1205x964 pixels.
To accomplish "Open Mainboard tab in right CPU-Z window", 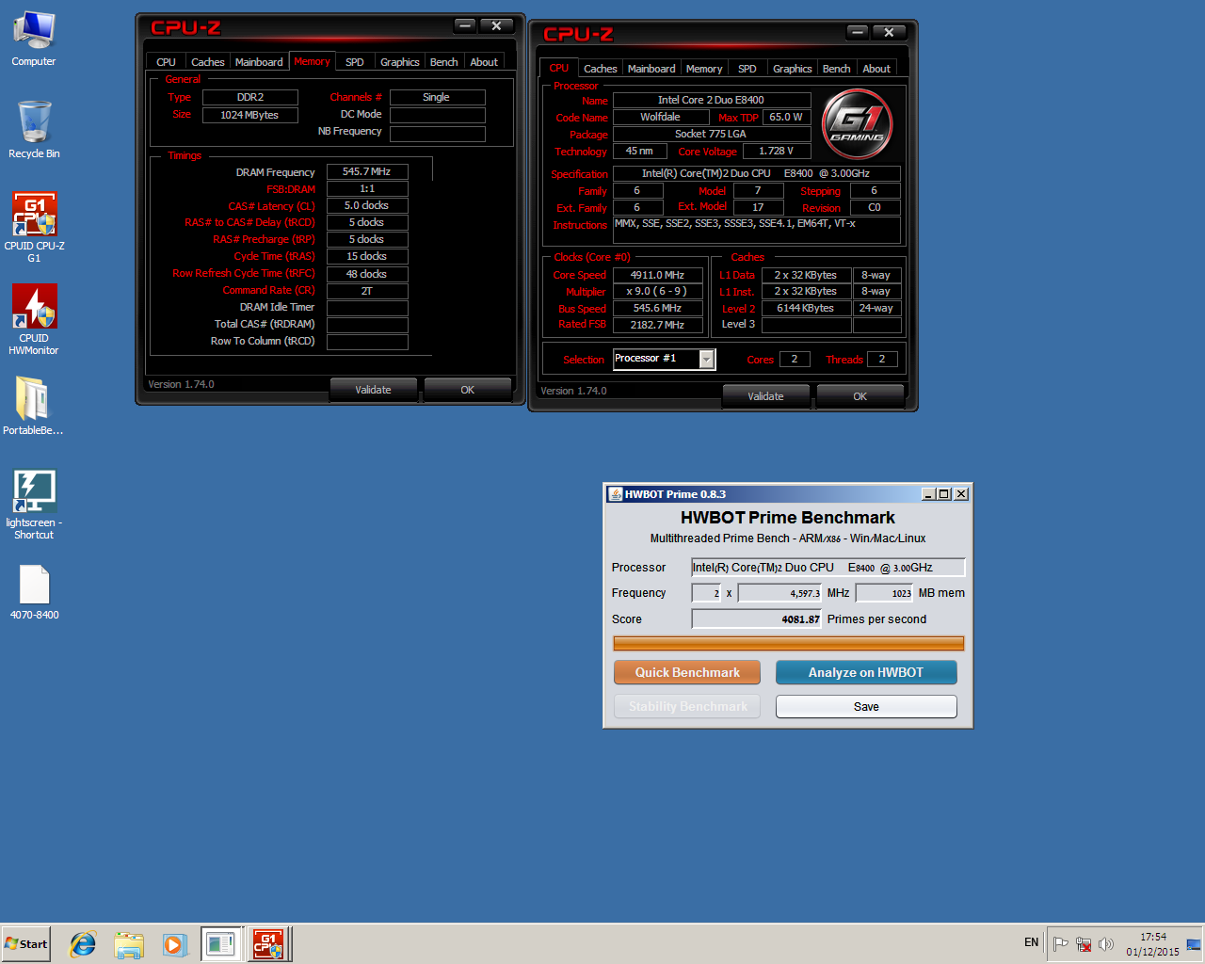I will (x=651, y=69).
